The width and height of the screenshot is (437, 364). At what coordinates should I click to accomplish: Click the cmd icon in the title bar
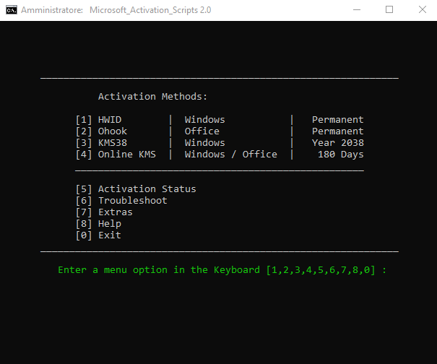click(x=12, y=10)
